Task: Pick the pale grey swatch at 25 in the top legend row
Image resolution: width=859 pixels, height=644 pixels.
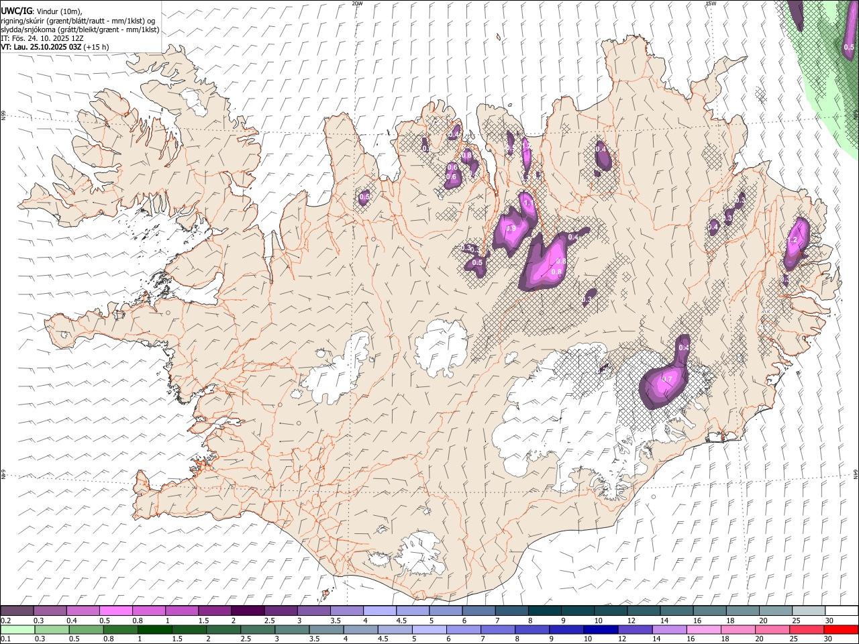Action: pyautogui.click(x=809, y=610)
